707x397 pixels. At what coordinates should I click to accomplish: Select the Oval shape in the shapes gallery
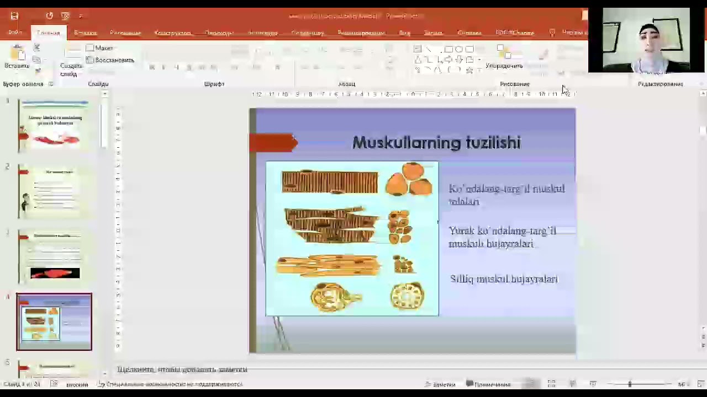click(459, 49)
